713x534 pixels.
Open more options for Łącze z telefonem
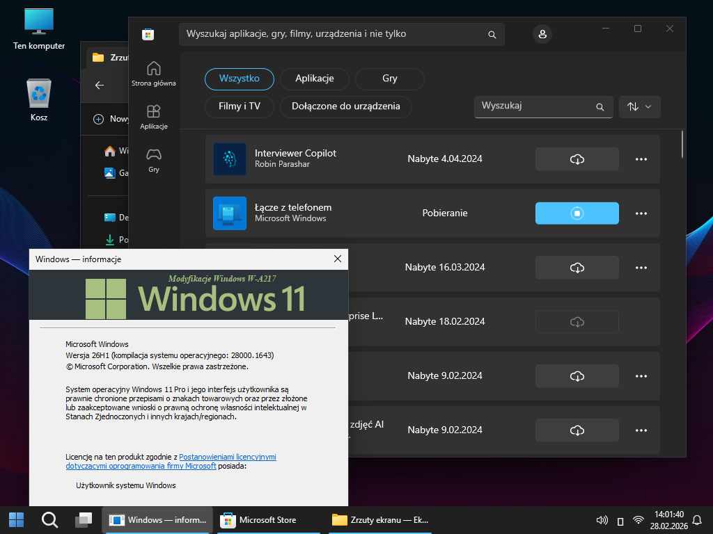click(x=641, y=213)
